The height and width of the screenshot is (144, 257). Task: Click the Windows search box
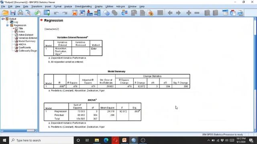(41, 140)
